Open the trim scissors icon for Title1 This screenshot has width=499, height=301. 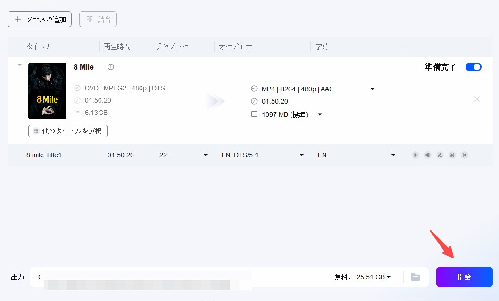(x=452, y=155)
